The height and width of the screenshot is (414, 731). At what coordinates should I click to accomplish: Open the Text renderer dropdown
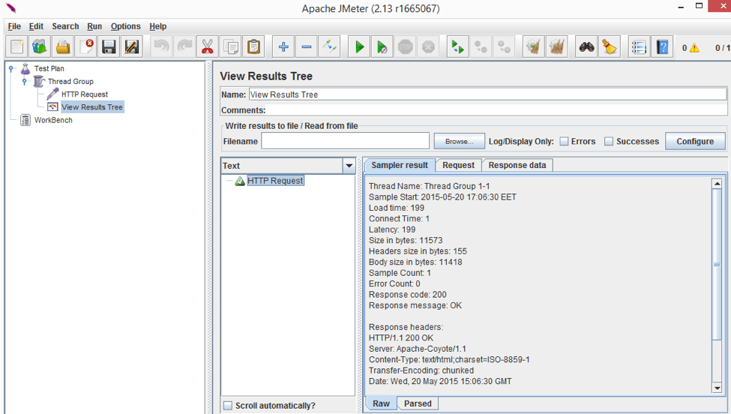click(349, 166)
